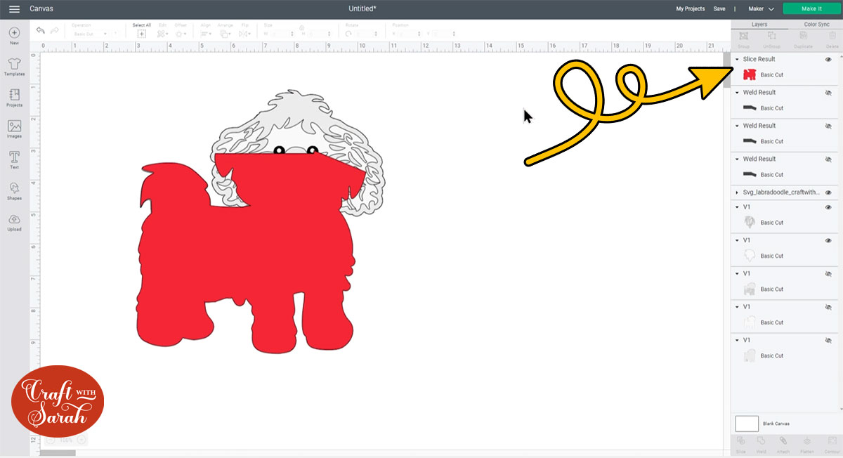
Task: Show the bottom Weld Result layer
Action: tap(828, 159)
